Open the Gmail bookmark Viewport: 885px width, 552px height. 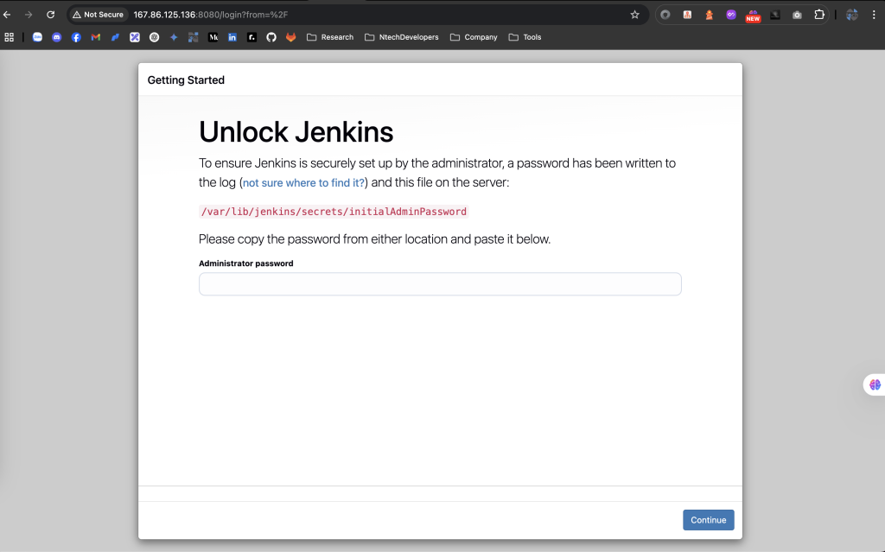(x=95, y=37)
